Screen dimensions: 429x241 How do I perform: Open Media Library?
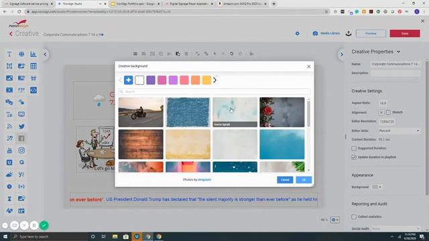click(x=326, y=33)
